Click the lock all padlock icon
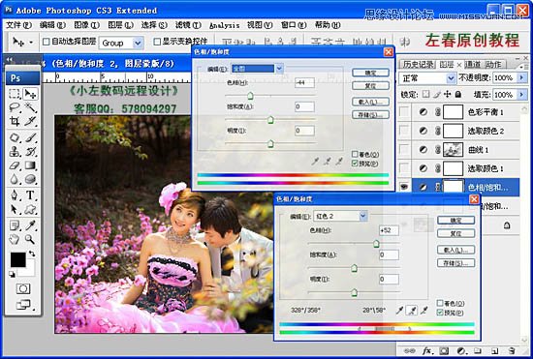The width and height of the screenshot is (533, 359). point(458,94)
